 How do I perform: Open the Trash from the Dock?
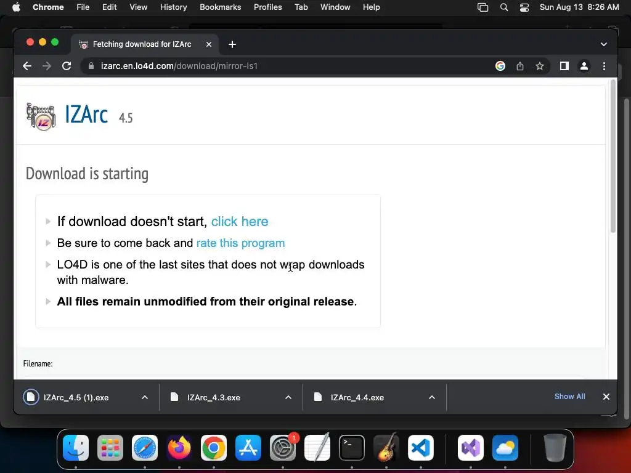555,448
